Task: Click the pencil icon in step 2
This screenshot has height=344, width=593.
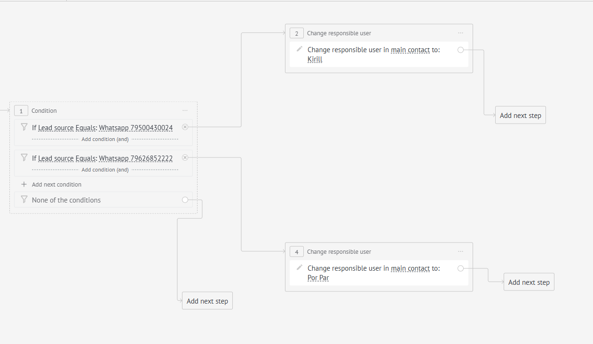Action: pos(299,49)
